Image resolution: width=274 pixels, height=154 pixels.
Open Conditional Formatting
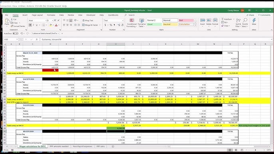(x=132, y=23)
